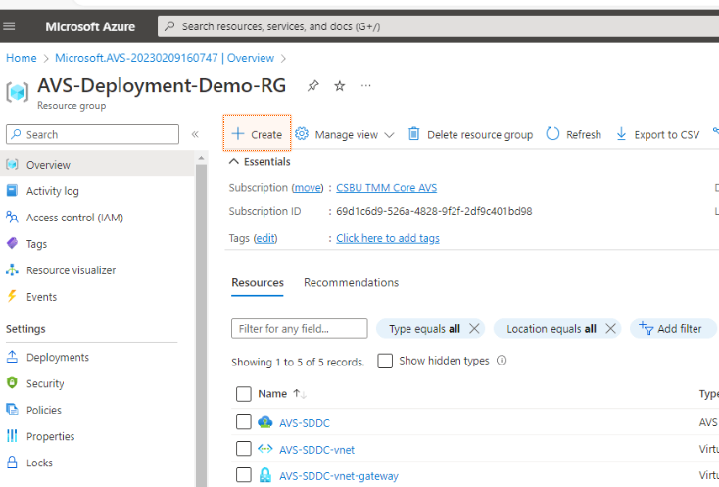
Task: Click the 'Showing 1 to 5 of 5 records.' text
Action: pyautogui.click(x=298, y=362)
